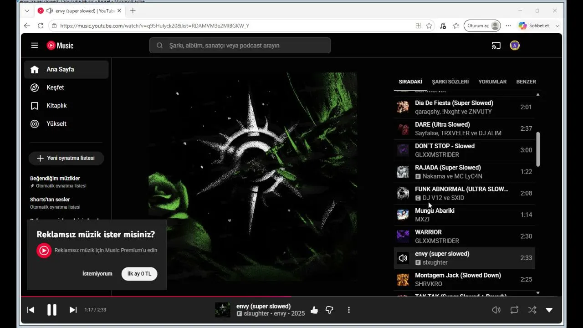Mute the player volume

[x=496, y=310]
